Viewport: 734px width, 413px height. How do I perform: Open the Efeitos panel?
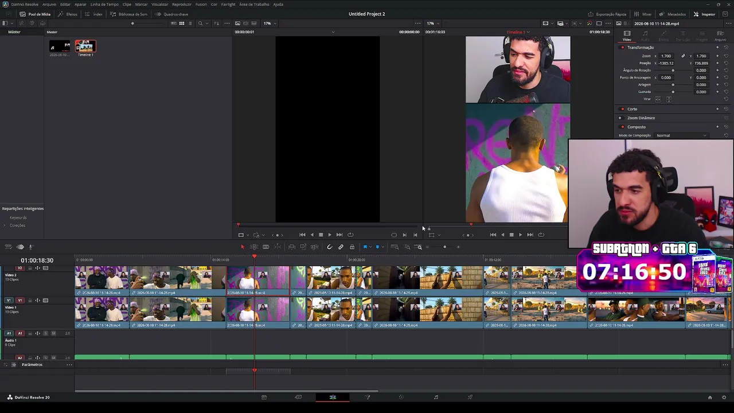tap(68, 14)
